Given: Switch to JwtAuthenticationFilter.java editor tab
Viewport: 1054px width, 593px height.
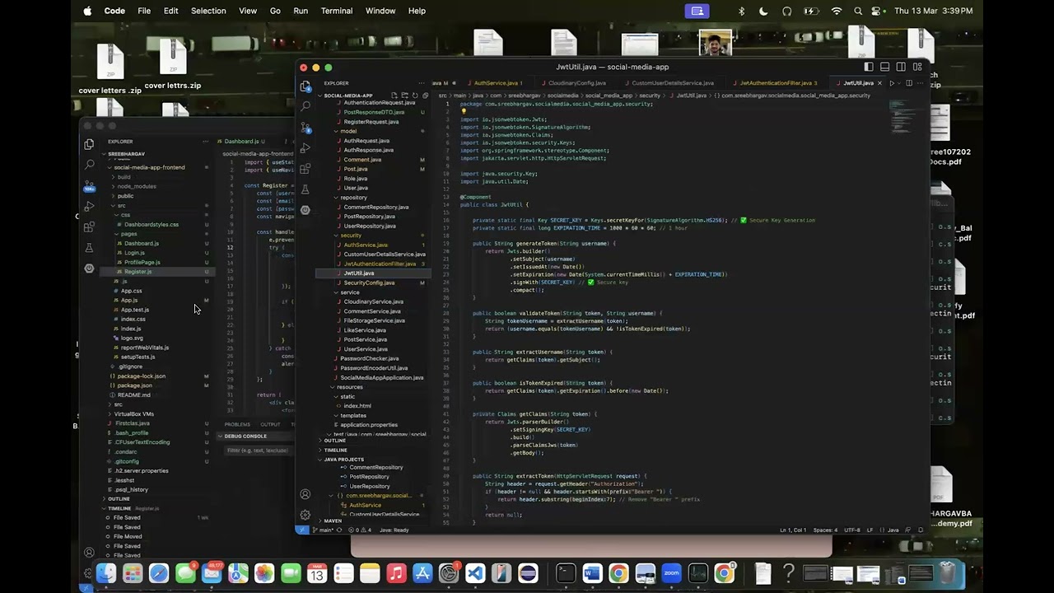Looking at the screenshot, I should tap(776, 83).
